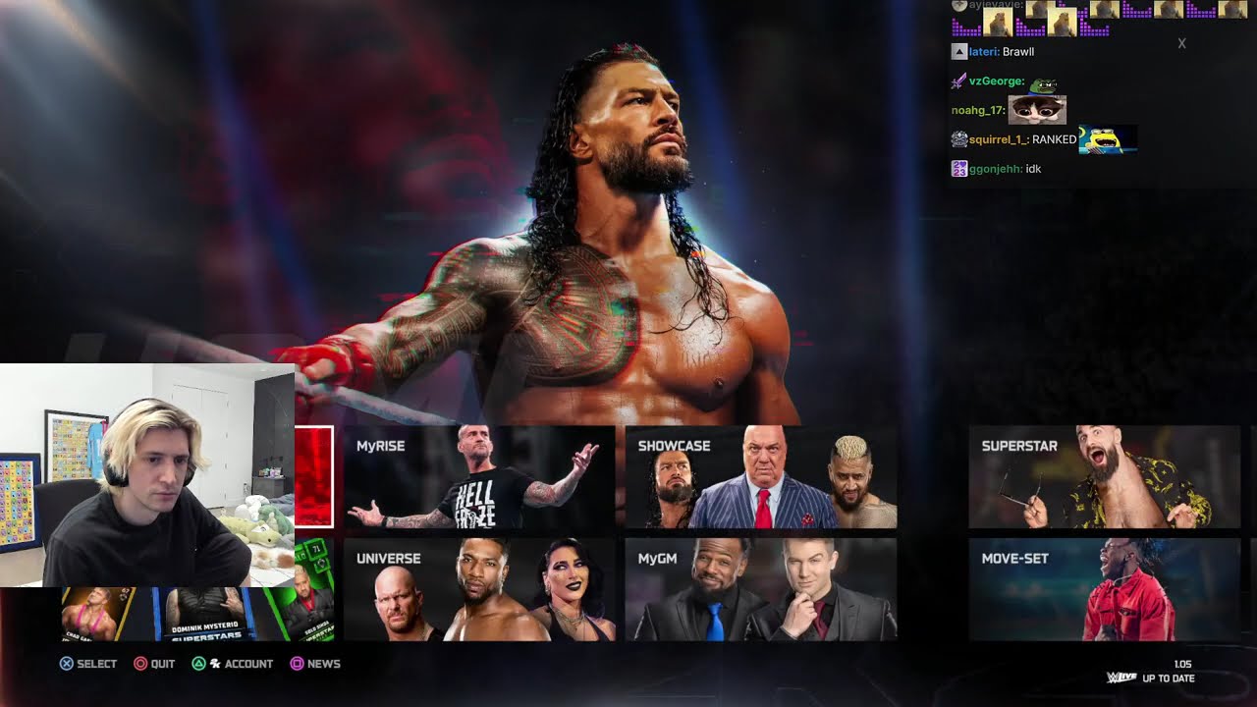Image resolution: width=1257 pixels, height=707 pixels.
Task: Open the MyRISE mode tile
Action: (479, 477)
